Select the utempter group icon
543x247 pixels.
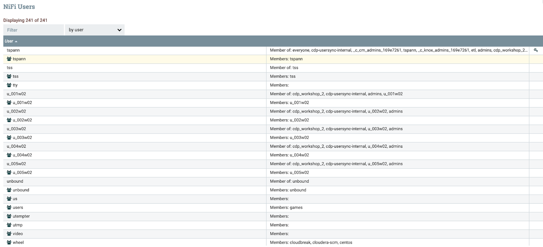pyautogui.click(x=9, y=216)
